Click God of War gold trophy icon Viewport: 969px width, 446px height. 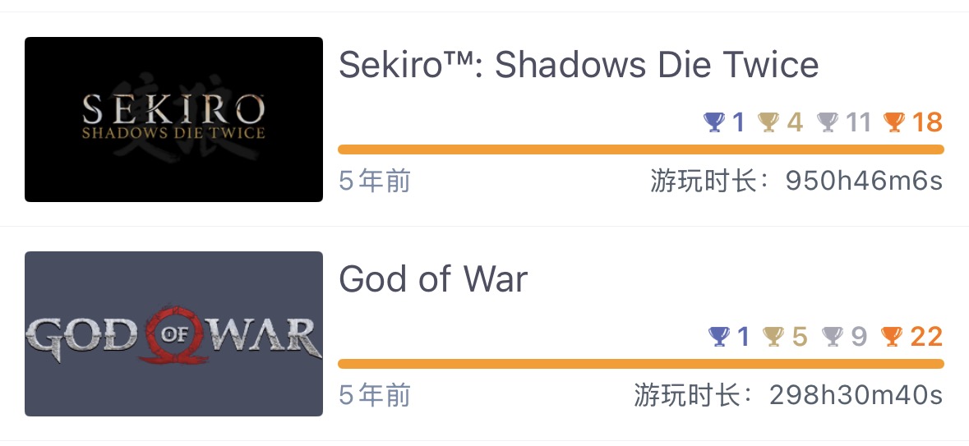point(773,337)
